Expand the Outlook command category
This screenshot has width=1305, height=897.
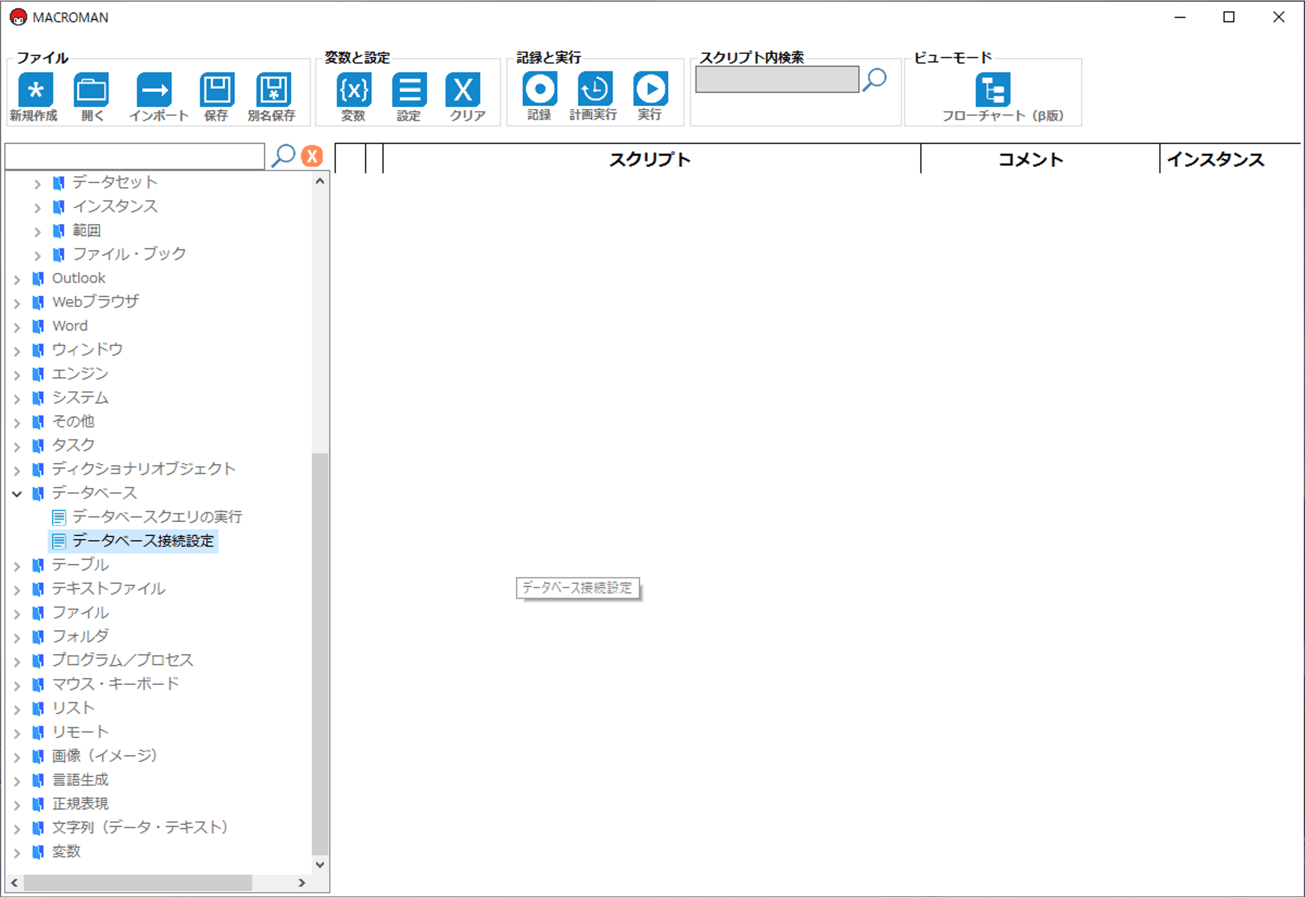[17, 279]
